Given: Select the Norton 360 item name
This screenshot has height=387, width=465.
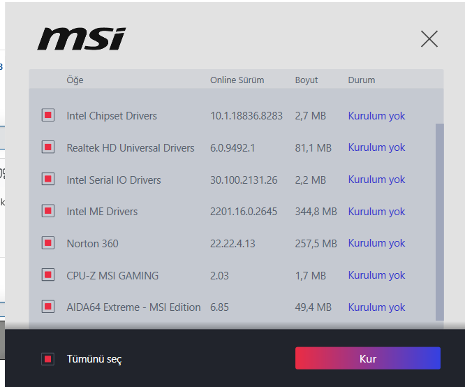Looking at the screenshot, I should (x=93, y=244).
